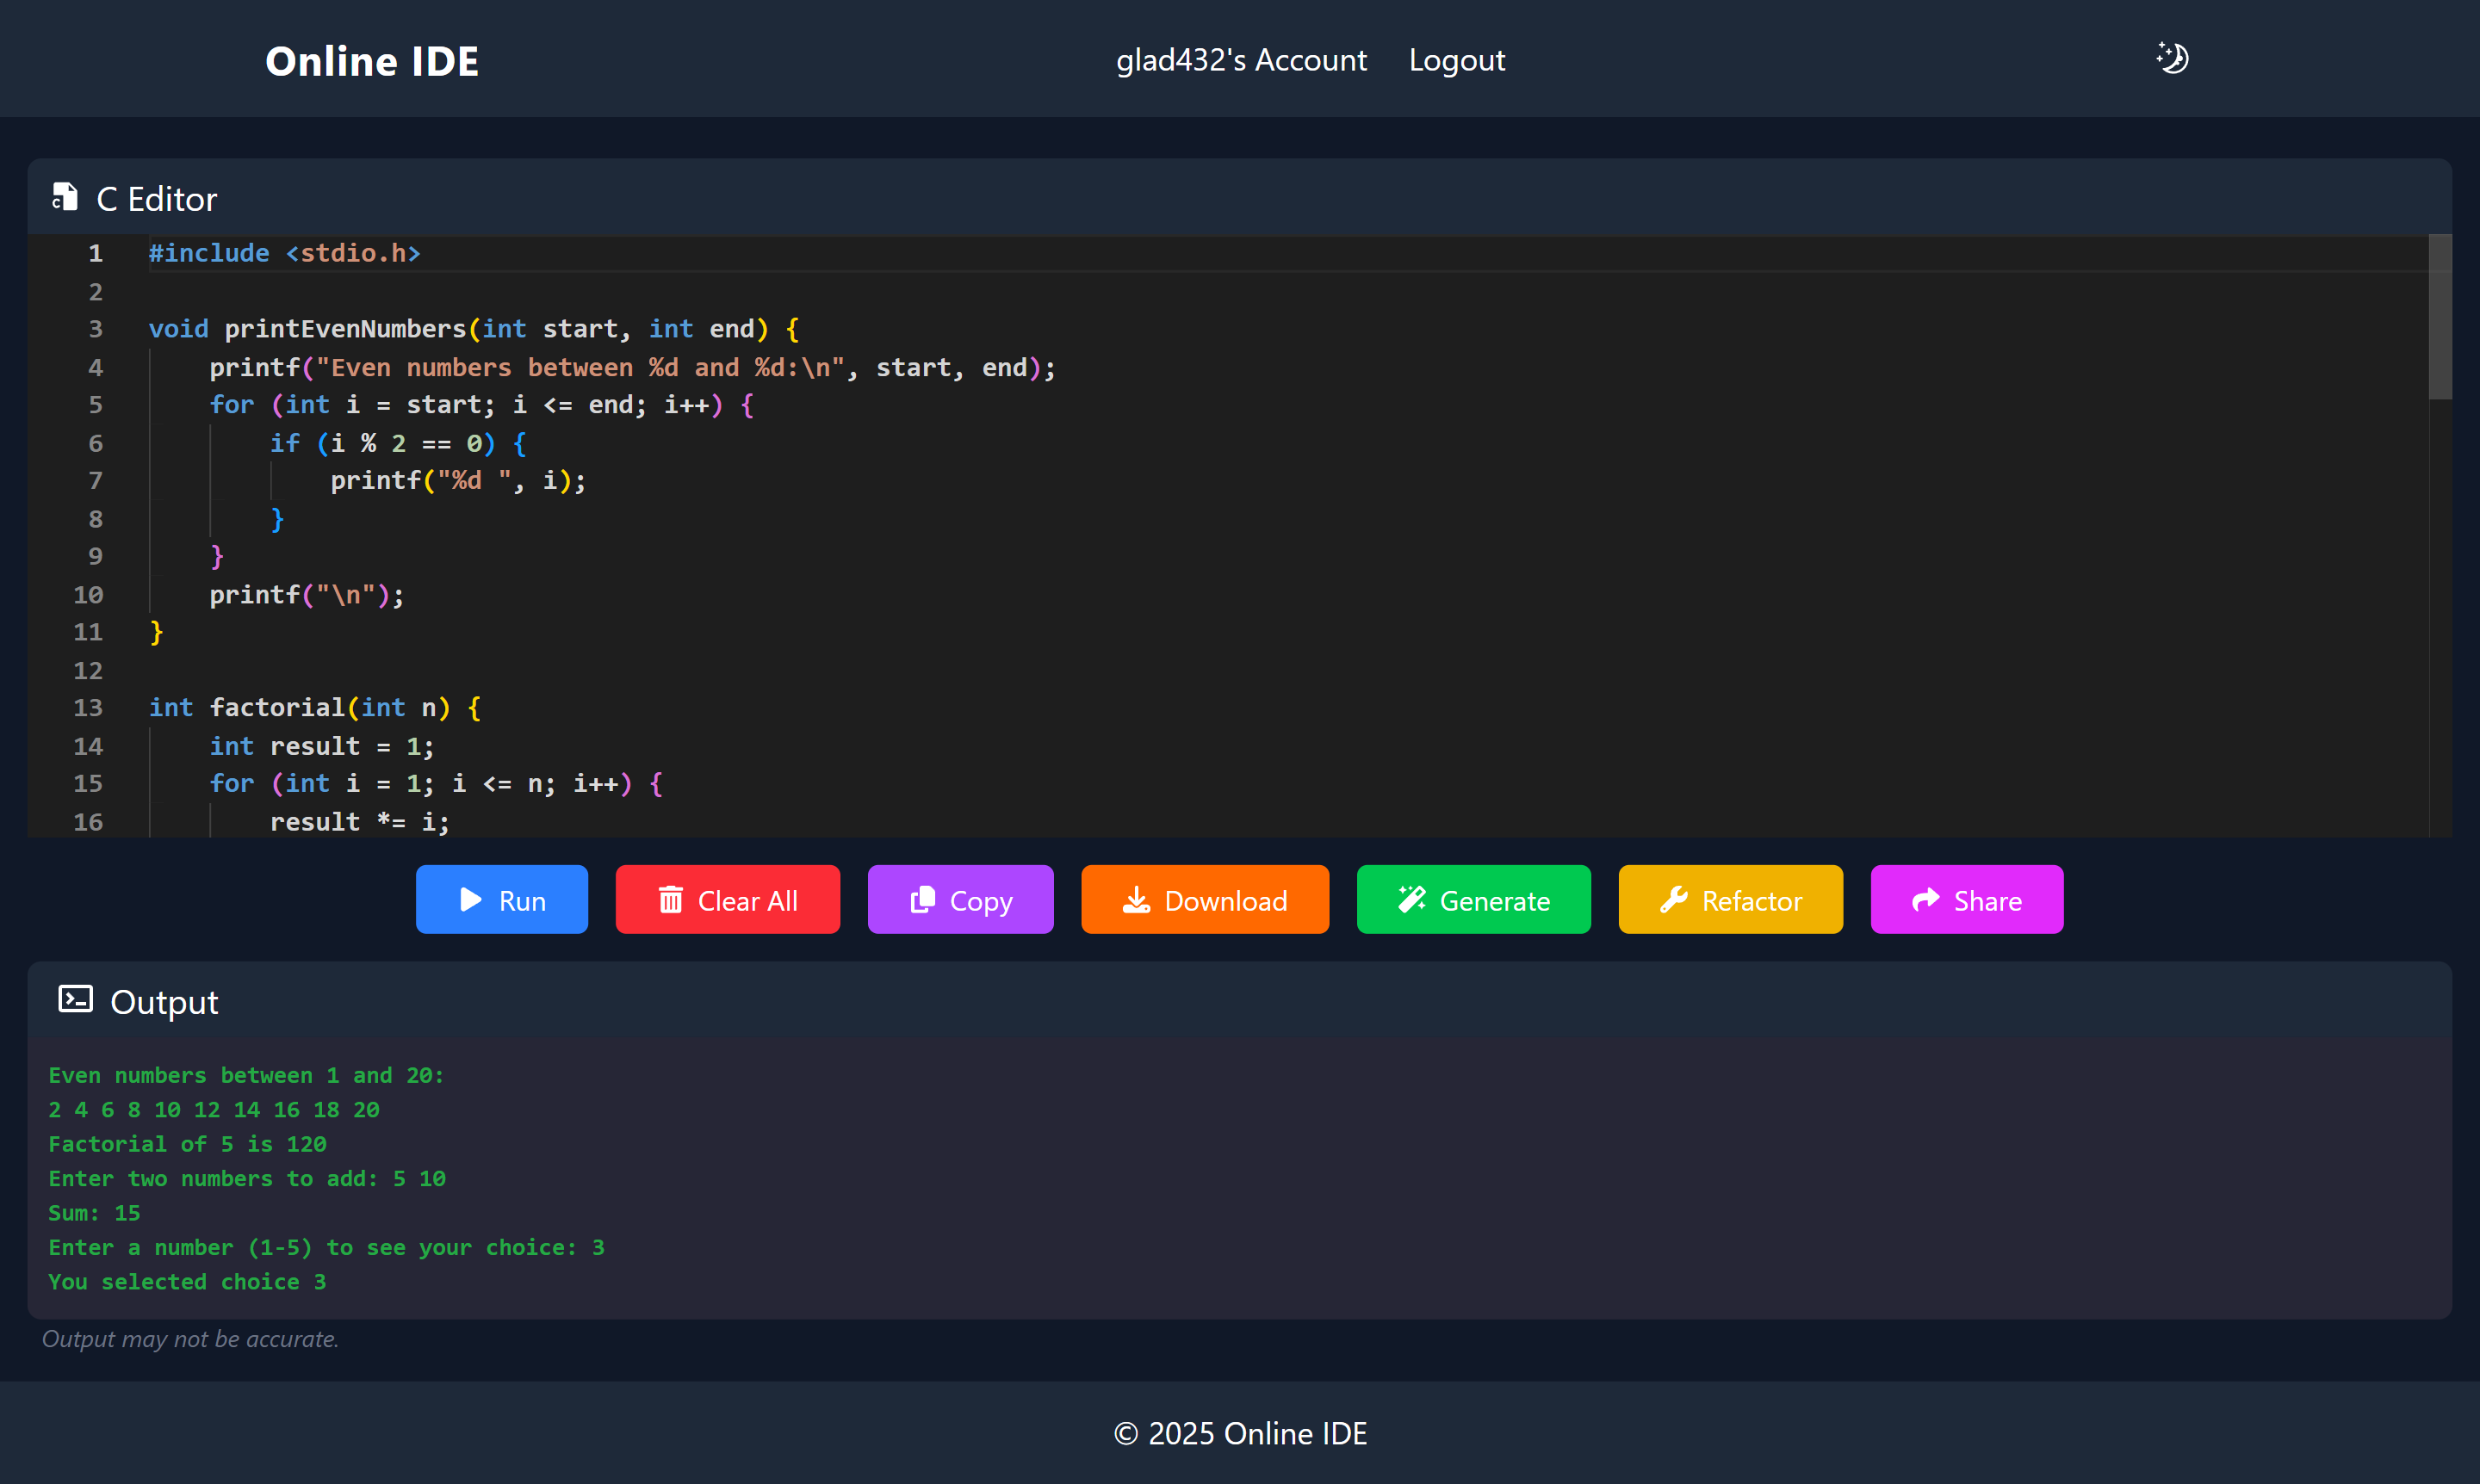The height and width of the screenshot is (1484, 2480).
Task: Click the 'result *= i;' statement
Action: coord(360,822)
